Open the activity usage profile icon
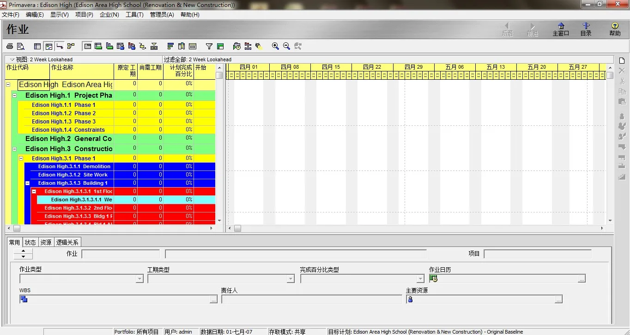The height and width of the screenshot is (335, 630). point(109,46)
